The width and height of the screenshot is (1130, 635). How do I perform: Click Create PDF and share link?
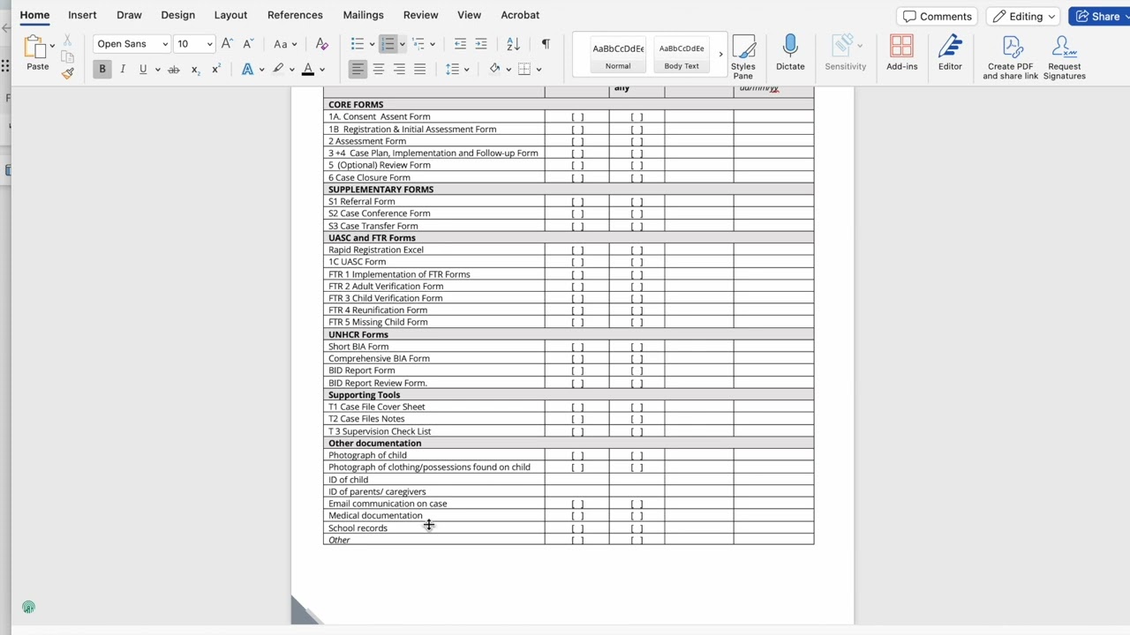coord(1011,58)
